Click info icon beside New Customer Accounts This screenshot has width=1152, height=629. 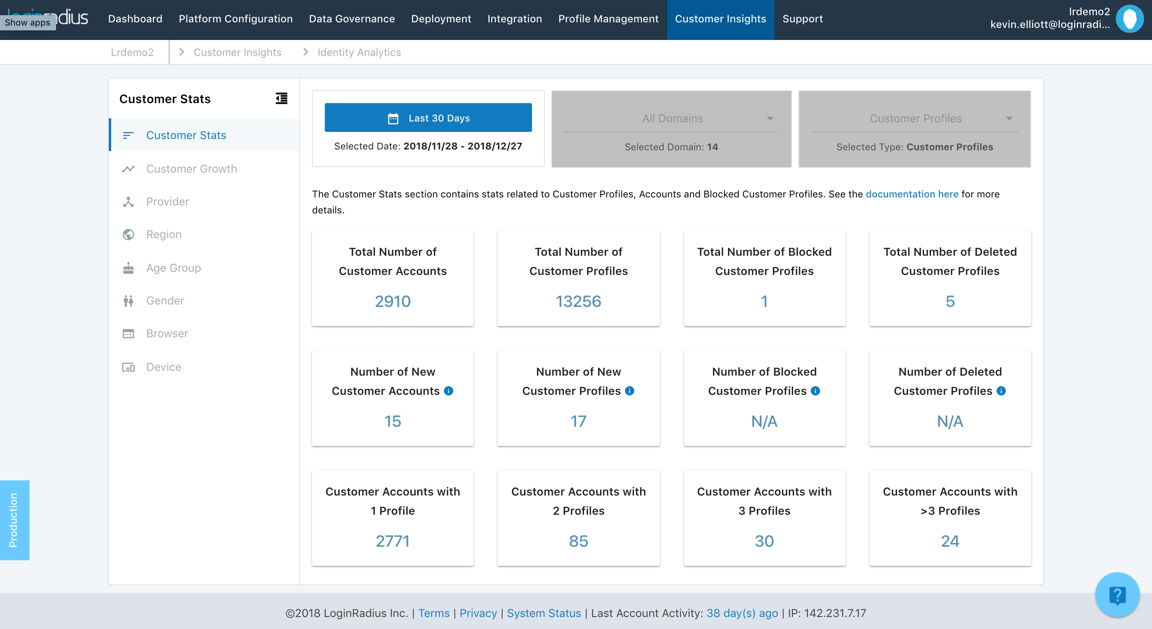click(448, 391)
